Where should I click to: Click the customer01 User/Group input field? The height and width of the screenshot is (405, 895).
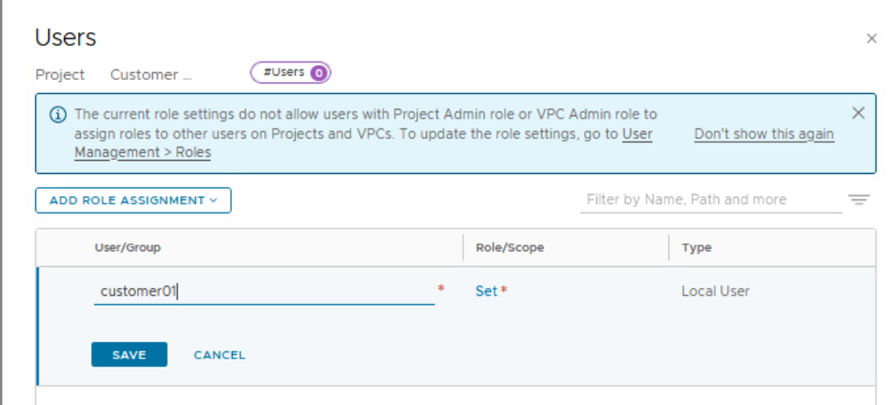click(263, 292)
